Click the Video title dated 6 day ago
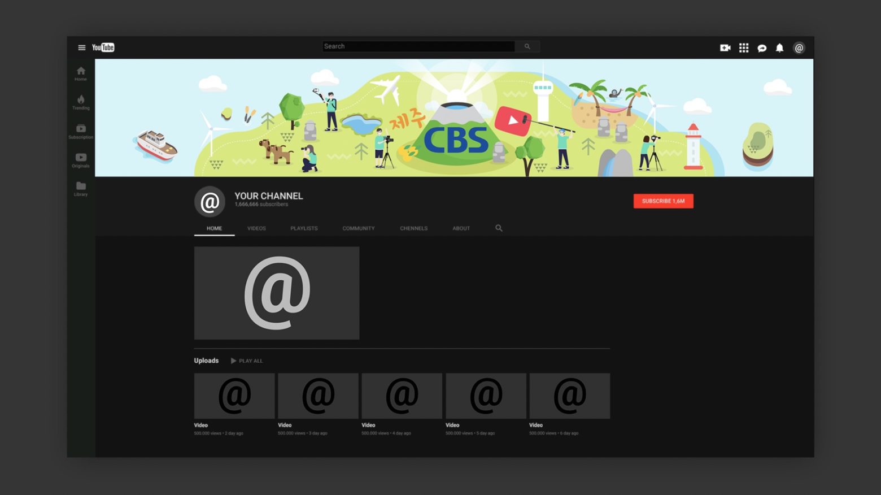This screenshot has height=495, width=881. [536, 425]
